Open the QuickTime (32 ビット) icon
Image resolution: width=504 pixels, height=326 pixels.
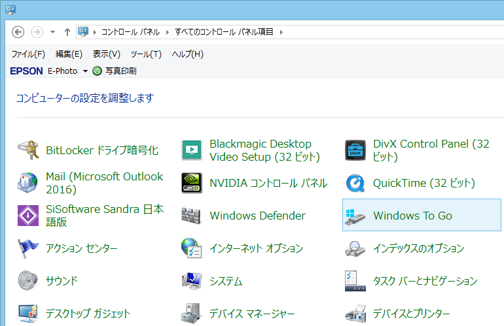pos(355,183)
